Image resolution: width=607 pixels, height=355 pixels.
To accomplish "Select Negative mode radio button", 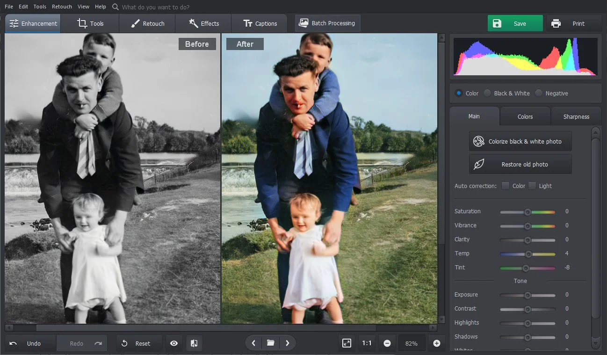I will [x=539, y=93].
